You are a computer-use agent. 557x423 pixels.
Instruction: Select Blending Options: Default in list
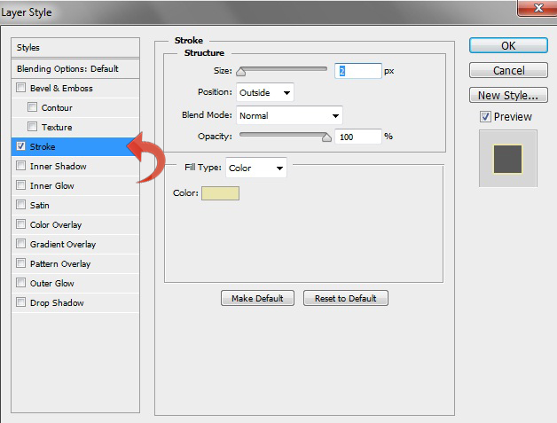pyautogui.click(x=76, y=68)
